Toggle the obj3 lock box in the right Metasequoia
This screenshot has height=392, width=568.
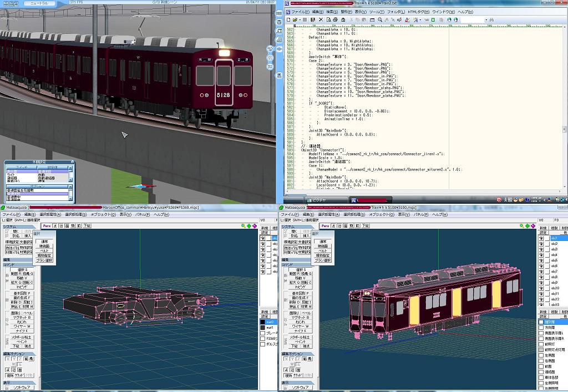pos(547,249)
